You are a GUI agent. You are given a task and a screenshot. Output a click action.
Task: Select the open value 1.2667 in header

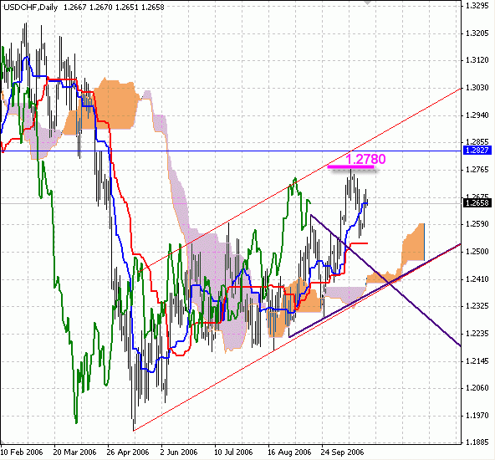74,7
